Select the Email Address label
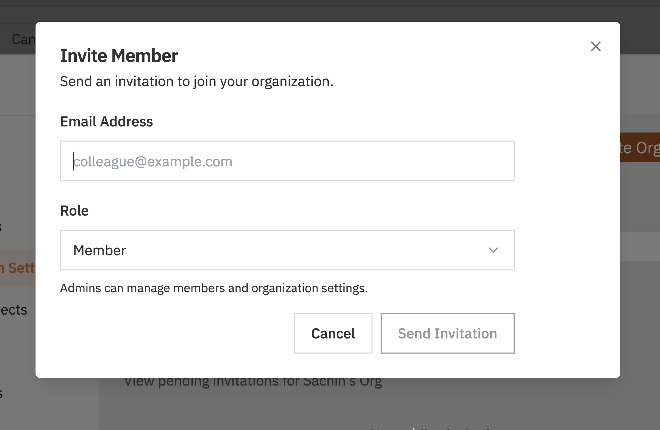This screenshot has width=660, height=430. pos(107,121)
